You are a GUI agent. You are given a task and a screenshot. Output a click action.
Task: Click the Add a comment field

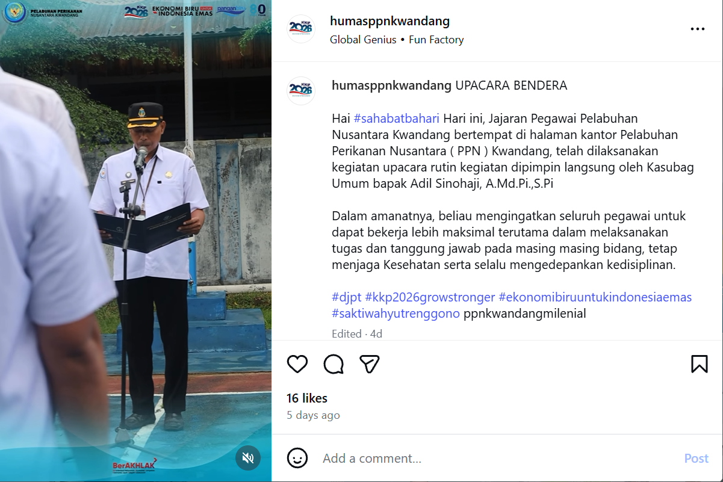tap(497, 459)
